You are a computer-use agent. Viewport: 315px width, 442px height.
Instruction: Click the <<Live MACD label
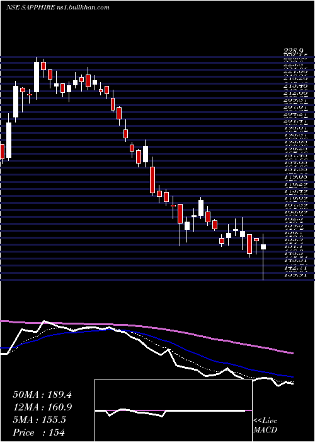[265, 426]
